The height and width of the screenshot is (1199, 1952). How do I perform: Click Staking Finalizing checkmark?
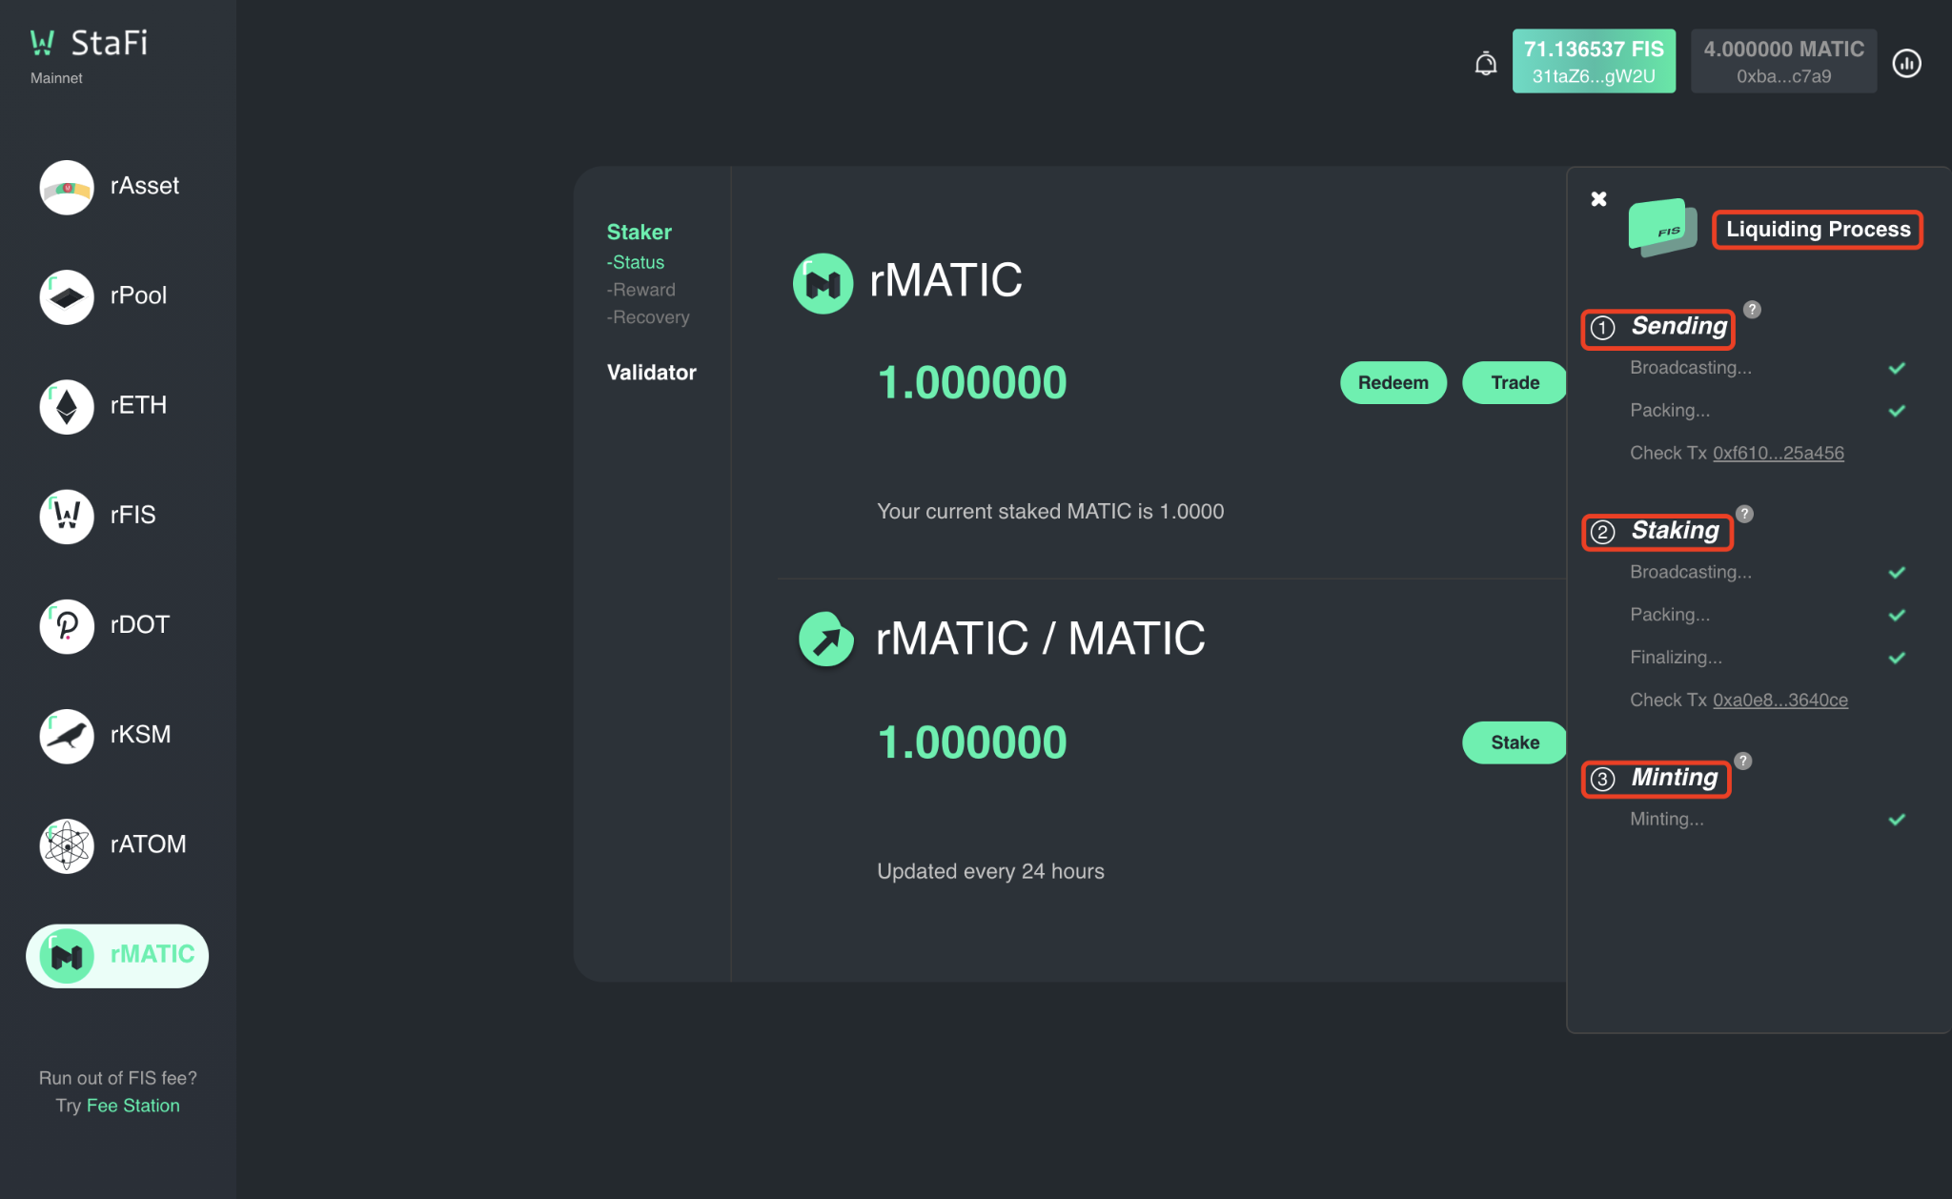coord(1897,658)
